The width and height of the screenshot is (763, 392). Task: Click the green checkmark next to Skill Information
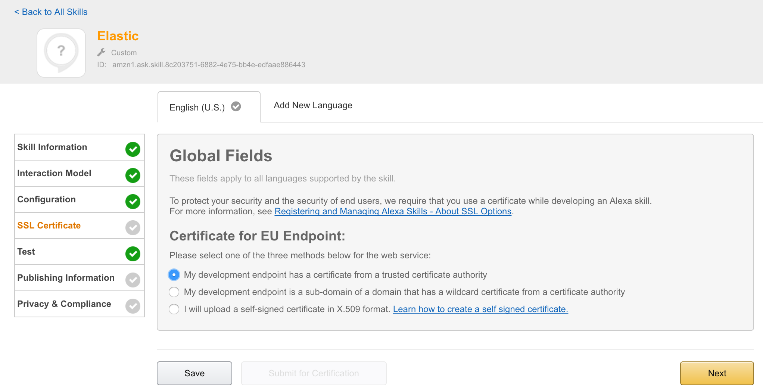click(133, 149)
